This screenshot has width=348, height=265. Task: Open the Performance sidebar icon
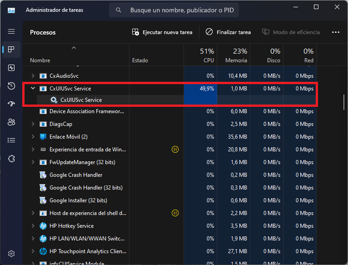click(x=11, y=68)
